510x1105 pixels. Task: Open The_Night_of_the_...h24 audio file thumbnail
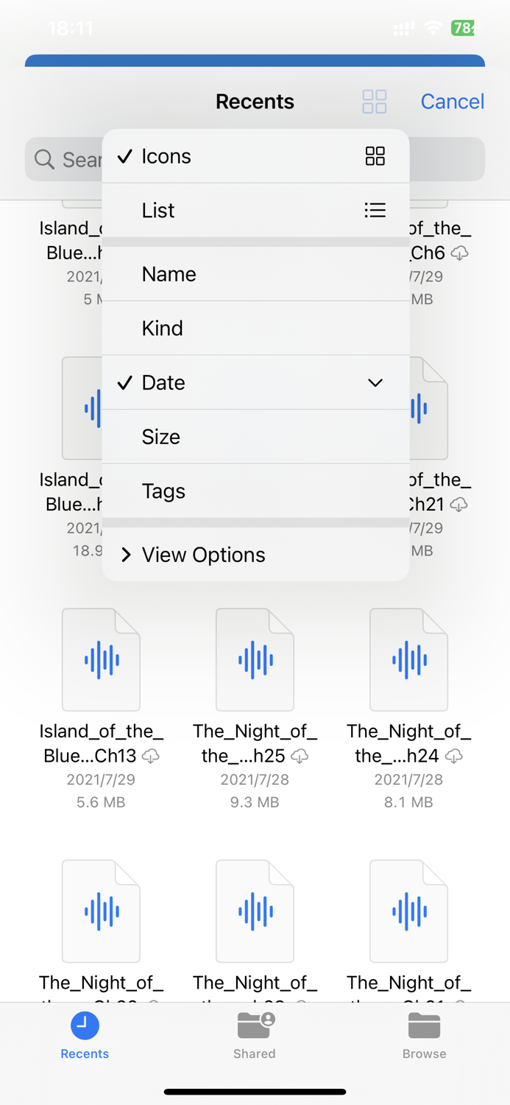[408, 659]
